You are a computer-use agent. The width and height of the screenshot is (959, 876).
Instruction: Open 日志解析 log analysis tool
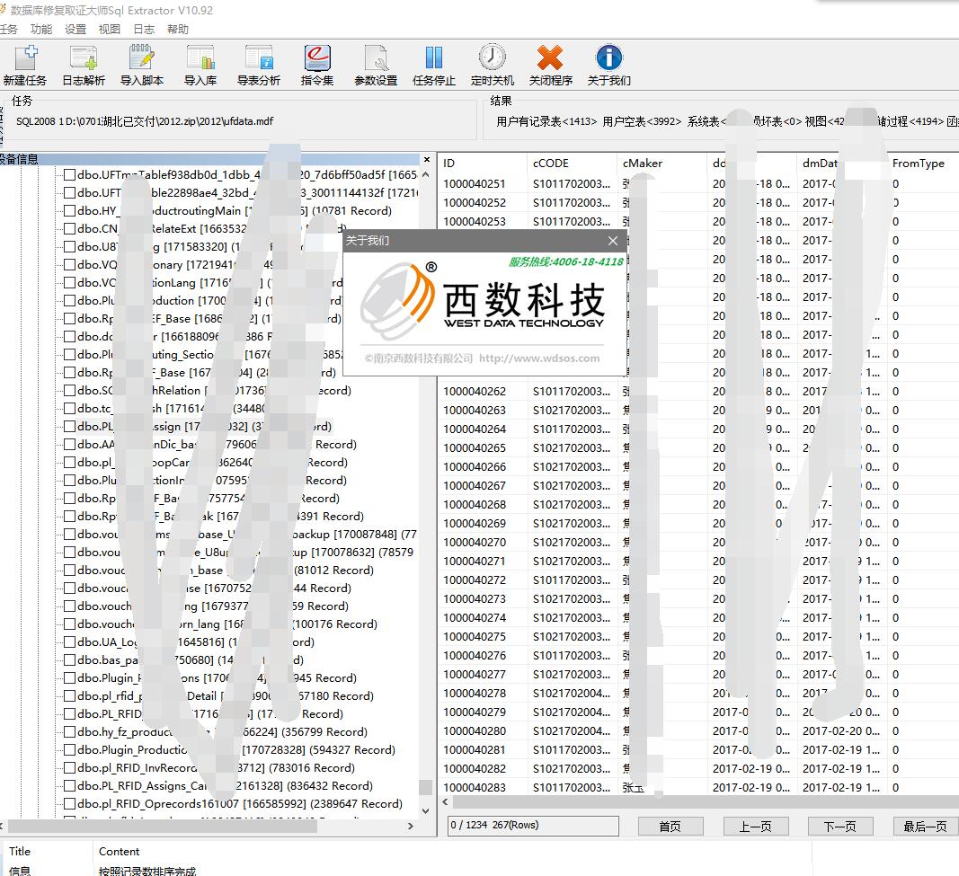coord(84,65)
